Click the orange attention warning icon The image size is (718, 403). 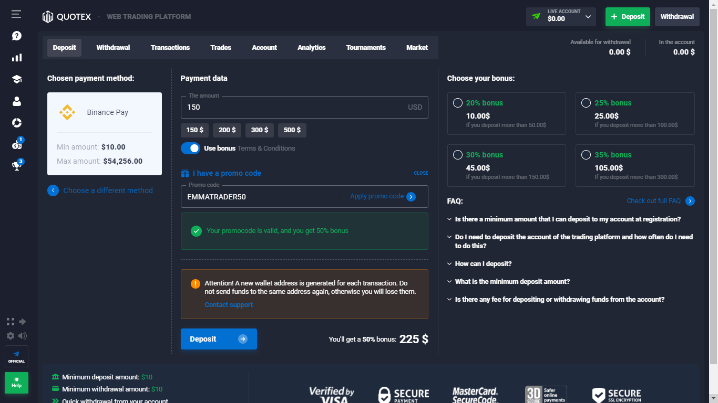point(196,284)
